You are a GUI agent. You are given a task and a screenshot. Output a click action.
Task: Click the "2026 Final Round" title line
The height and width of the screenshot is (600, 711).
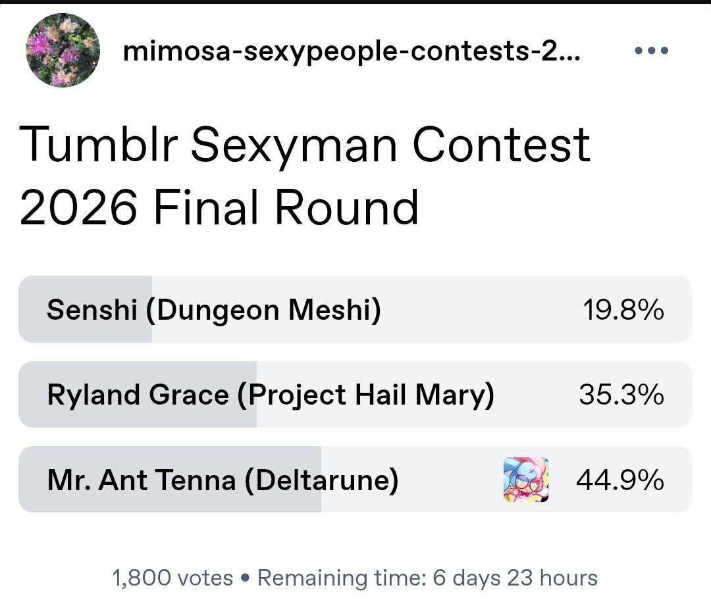[219, 207]
